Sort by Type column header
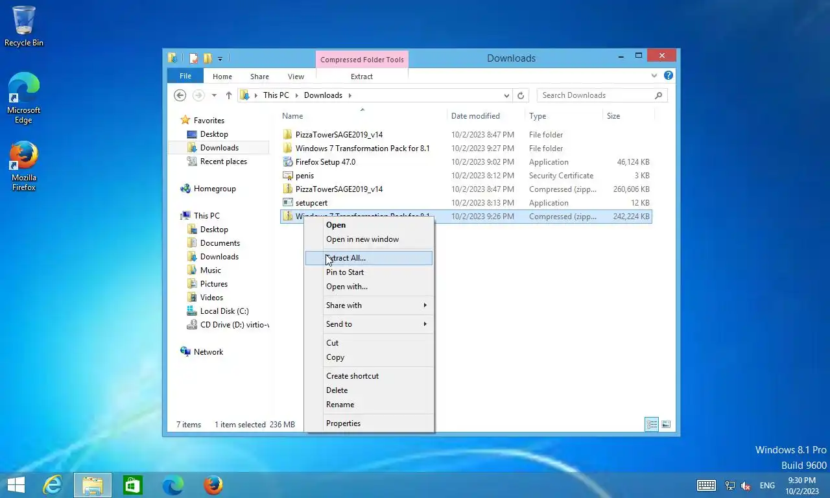The image size is (830, 498). 563,116
